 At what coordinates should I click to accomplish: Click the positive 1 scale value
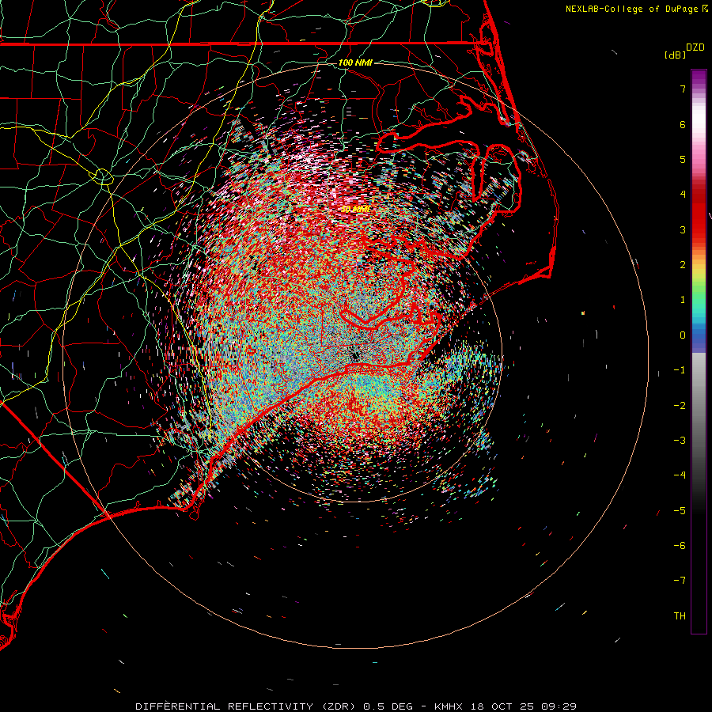point(683,300)
